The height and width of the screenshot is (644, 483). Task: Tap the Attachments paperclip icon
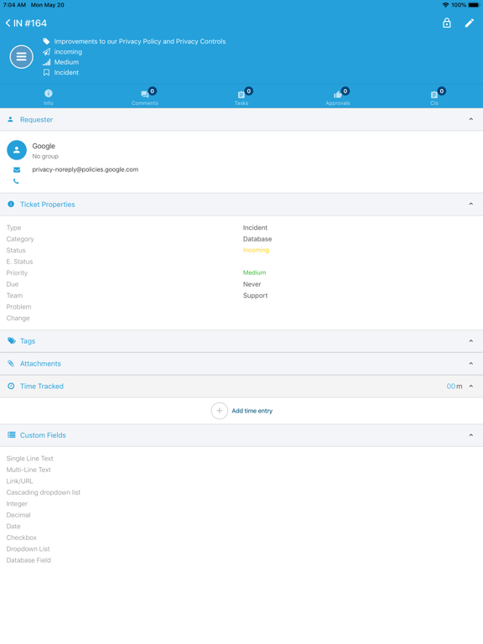click(x=11, y=363)
